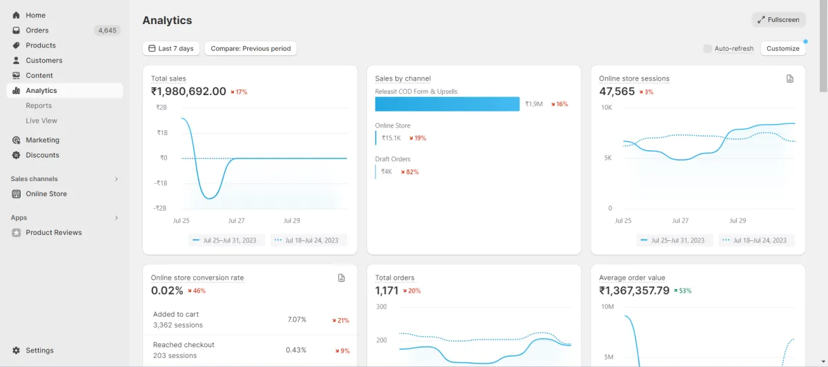Click the ₹1,367,357.79 average order value
Viewport: 828px width, 367px height.
click(x=634, y=291)
